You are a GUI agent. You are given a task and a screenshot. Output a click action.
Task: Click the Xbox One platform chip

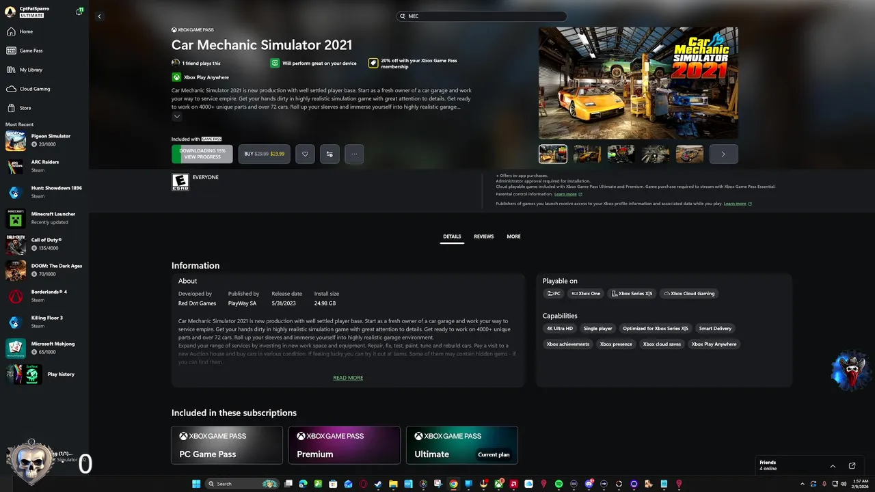tap(586, 294)
